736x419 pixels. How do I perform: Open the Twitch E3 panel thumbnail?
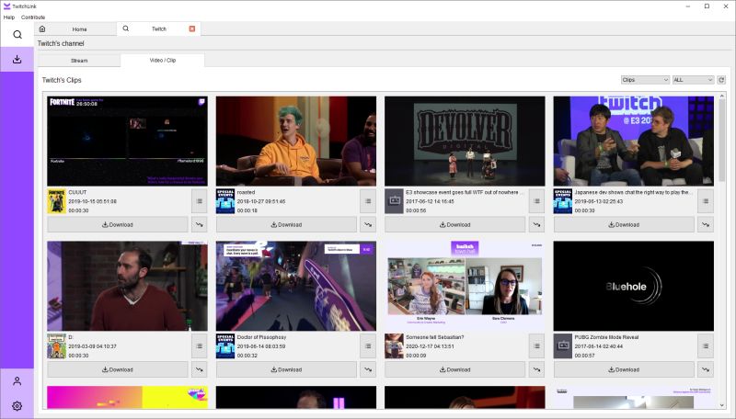[633, 142]
